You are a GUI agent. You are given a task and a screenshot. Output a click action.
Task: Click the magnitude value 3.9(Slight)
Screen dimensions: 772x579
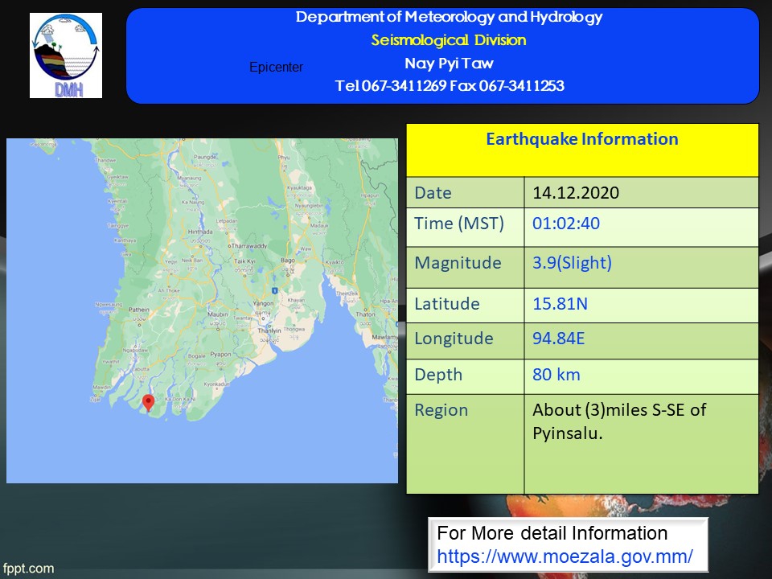(572, 263)
